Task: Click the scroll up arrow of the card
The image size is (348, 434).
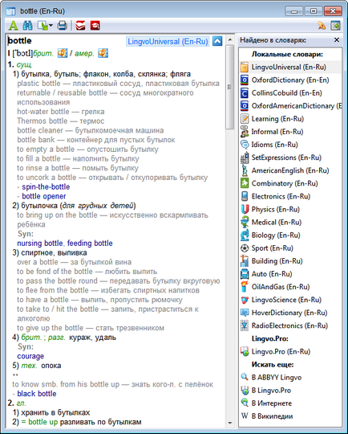Action: coord(230,40)
